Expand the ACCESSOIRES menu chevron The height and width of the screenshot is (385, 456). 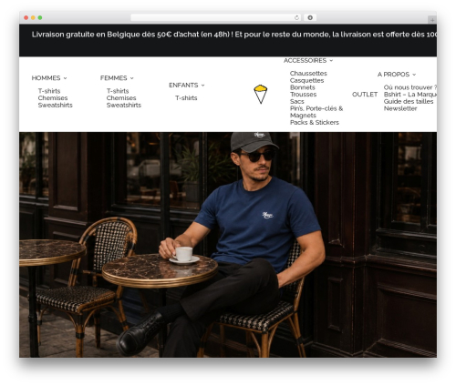point(331,61)
